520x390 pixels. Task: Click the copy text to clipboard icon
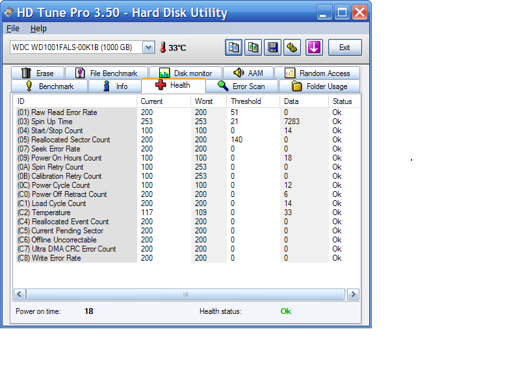tap(234, 47)
